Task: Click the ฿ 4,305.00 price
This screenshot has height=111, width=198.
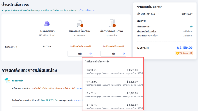Action: (x=132, y=105)
